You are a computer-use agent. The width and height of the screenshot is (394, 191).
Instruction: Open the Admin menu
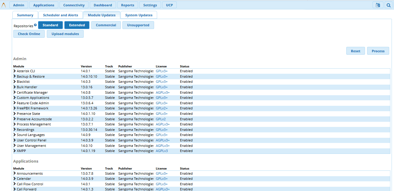pos(19,5)
